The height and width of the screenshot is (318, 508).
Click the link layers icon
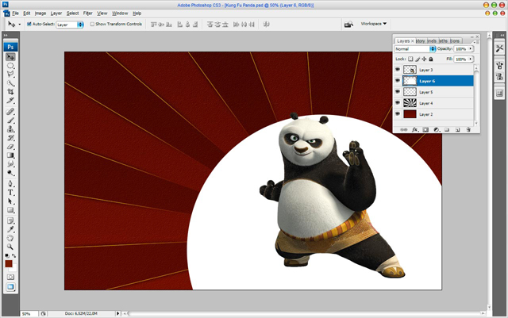click(x=404, y=130)
